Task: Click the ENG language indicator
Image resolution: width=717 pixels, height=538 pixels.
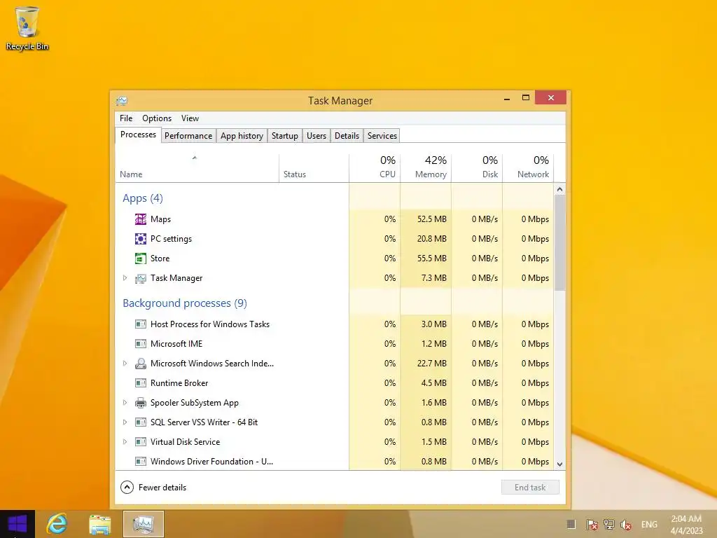Action: 649,525
